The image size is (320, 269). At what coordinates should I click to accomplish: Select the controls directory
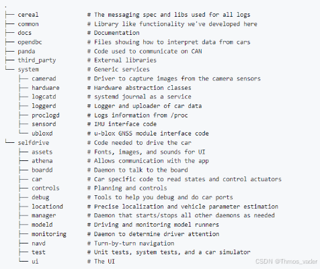click(46, 188)
